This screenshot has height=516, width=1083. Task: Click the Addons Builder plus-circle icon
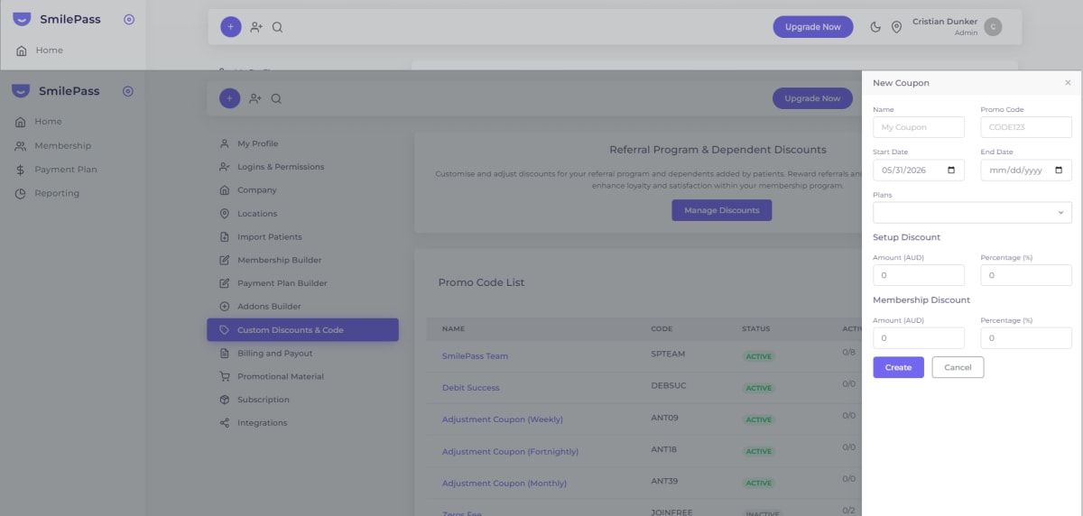tap(225, 307)
